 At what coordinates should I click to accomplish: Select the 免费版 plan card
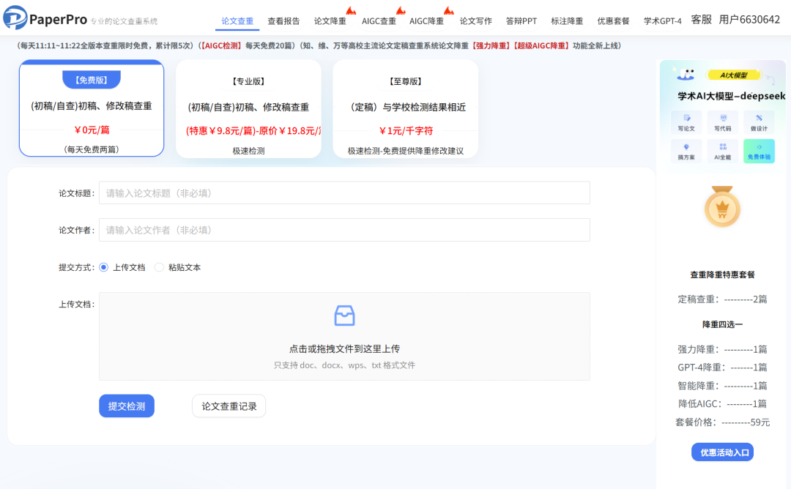(x=92, y=108)
